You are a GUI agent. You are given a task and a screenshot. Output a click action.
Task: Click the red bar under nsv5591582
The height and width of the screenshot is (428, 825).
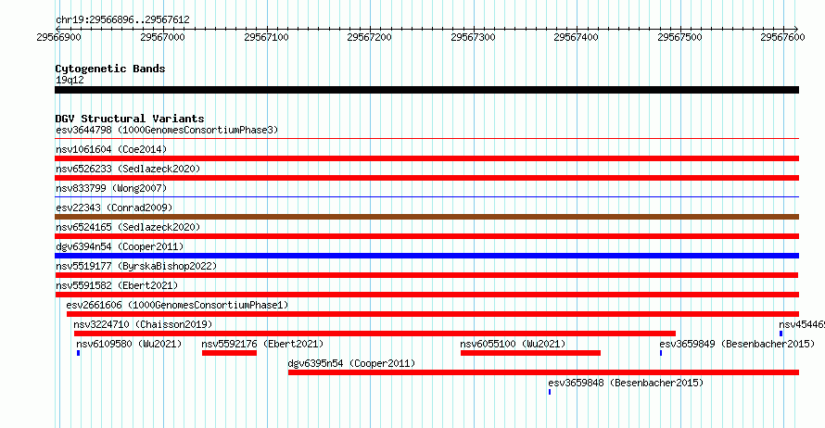[x=426, y=295]
